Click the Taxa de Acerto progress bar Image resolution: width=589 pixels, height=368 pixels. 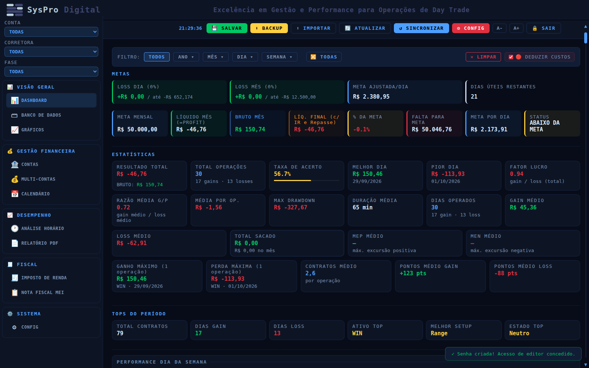pyautogui.click(x=307, y=180)
